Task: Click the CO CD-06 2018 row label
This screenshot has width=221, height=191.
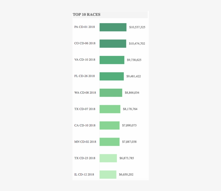Action: pyautogui.click(x=85, y=43)
